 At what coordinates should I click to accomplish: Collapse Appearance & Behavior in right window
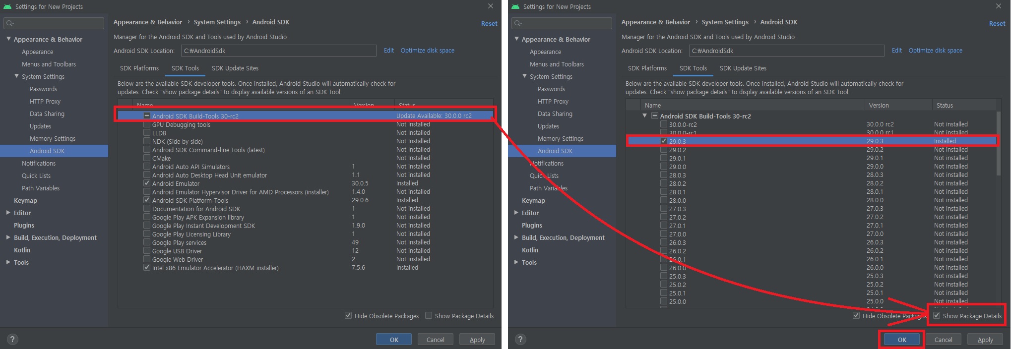point(516,39)
